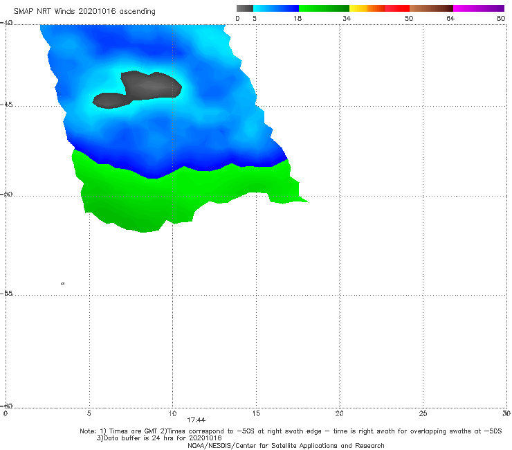
Task: Click the latitude axis label '-60'
Action: (x=6, y=406)
